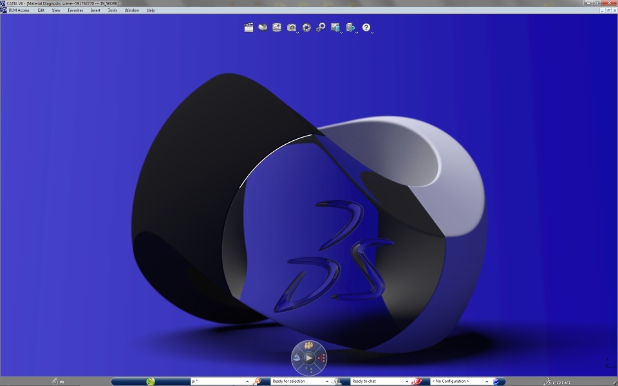Click the green globe icon in the bottom bar
This screenshot has height=386, width=618.
(150, 381)
